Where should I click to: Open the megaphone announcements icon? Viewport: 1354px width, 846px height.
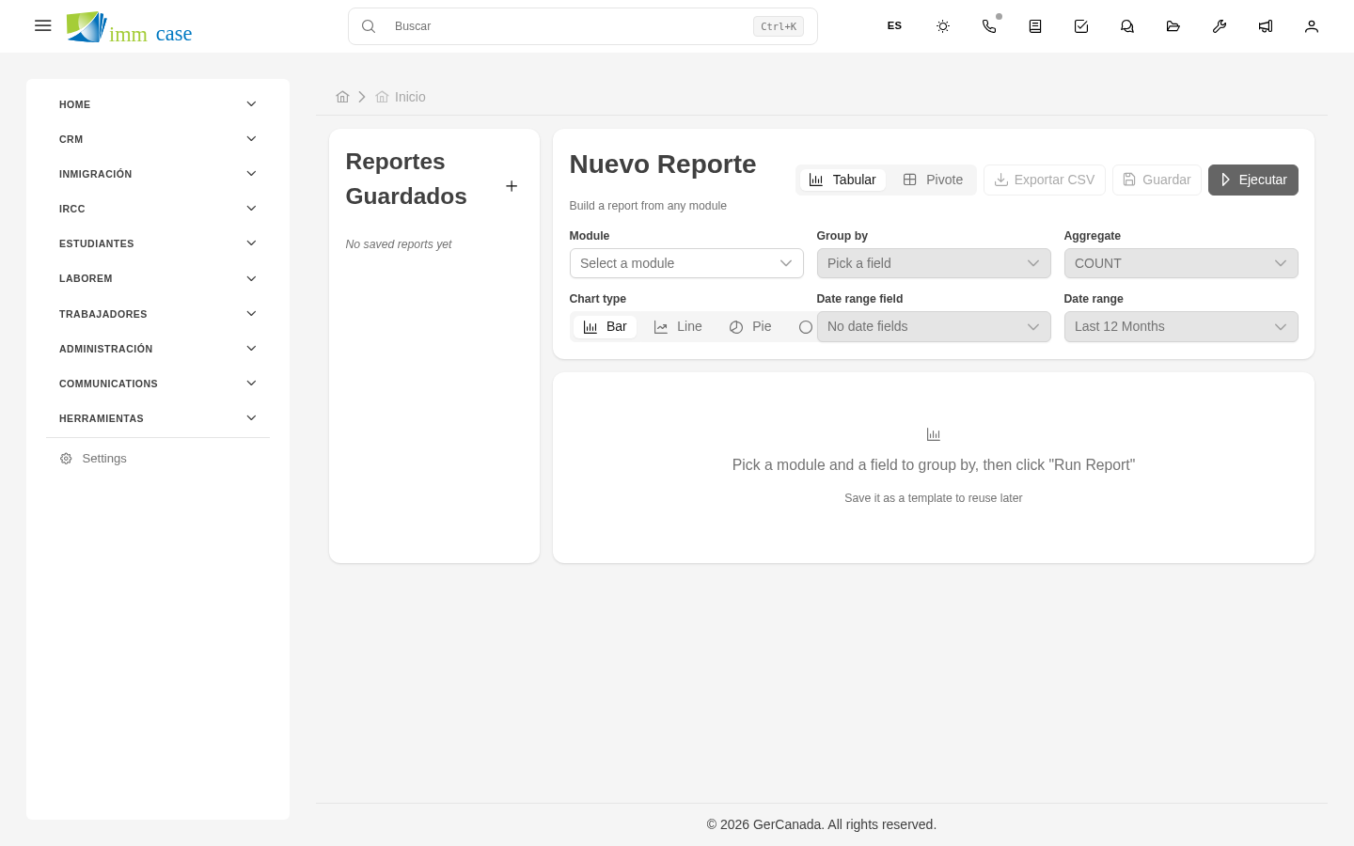coord(1266,26)
